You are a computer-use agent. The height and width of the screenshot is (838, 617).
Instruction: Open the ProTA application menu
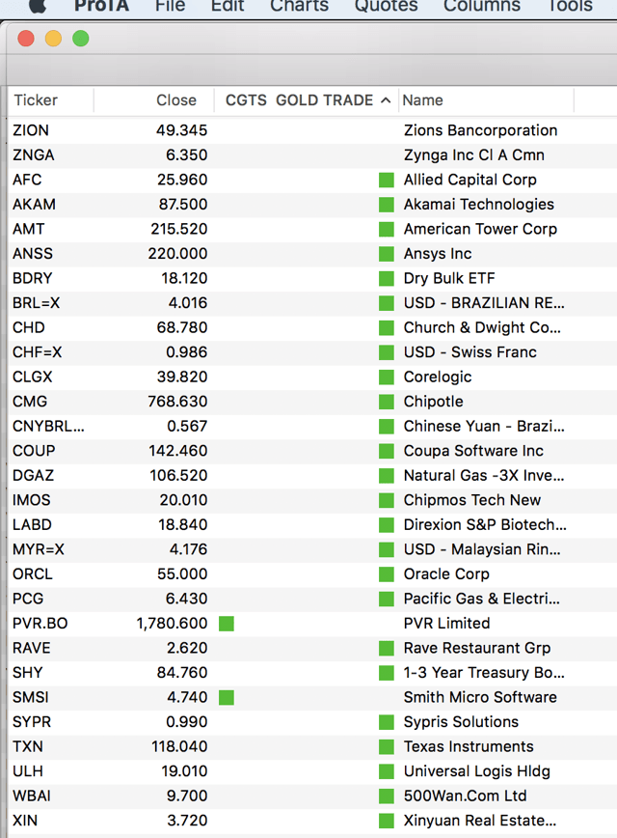tap(101, 6)
